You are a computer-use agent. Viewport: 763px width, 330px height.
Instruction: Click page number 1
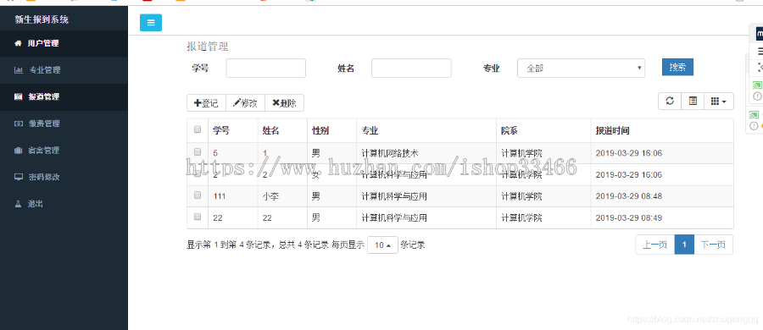(684, 245)
